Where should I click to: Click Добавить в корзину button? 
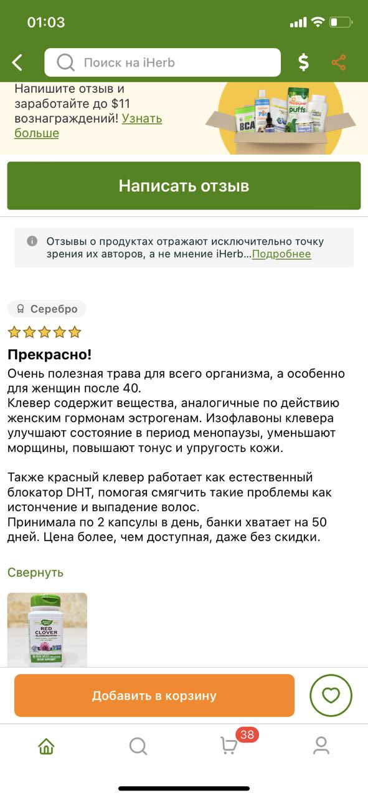coord(154,695)
